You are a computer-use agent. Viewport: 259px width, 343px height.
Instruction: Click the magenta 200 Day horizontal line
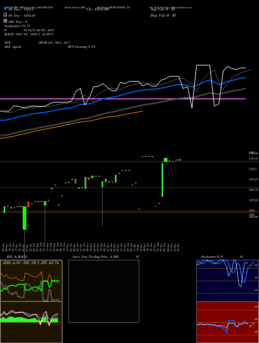click(x=123, y=99)
